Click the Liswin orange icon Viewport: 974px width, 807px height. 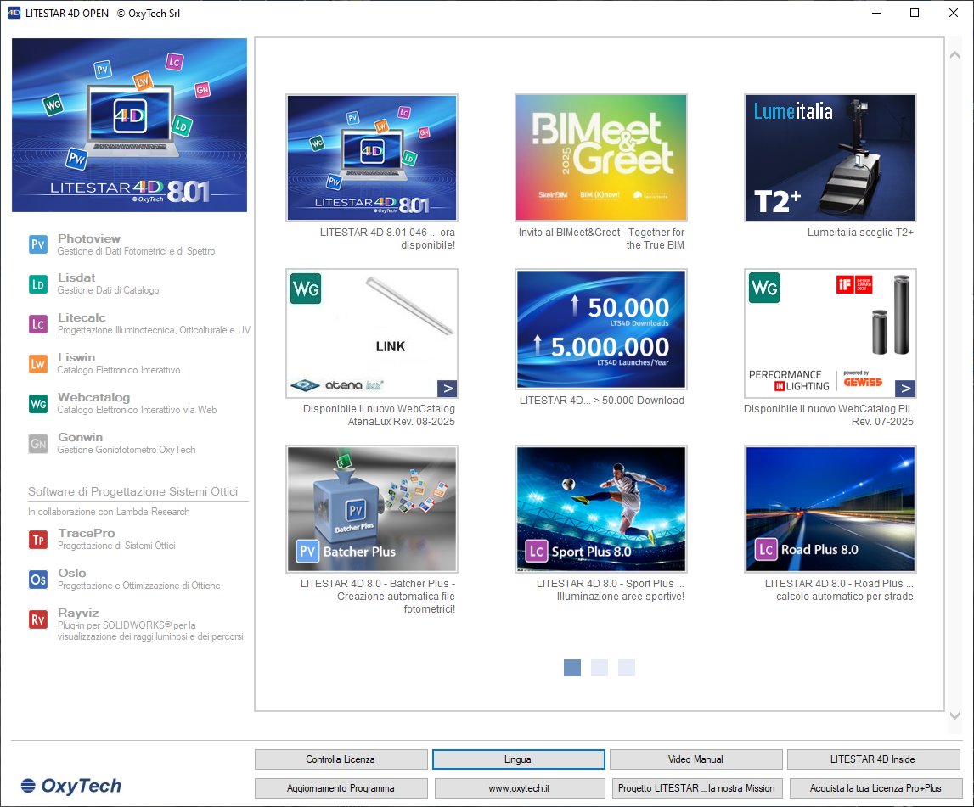(38, 363)
